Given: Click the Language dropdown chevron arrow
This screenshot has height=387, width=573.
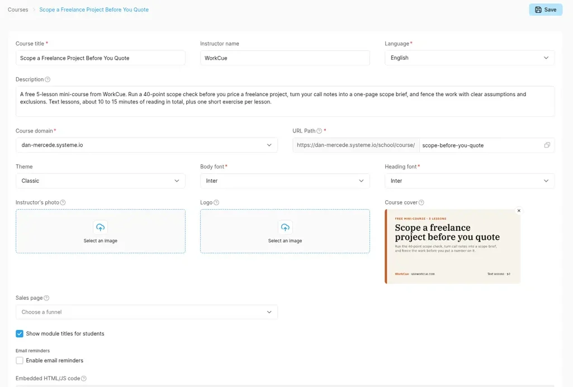Looking at the screenshot, I should [546, 58].
